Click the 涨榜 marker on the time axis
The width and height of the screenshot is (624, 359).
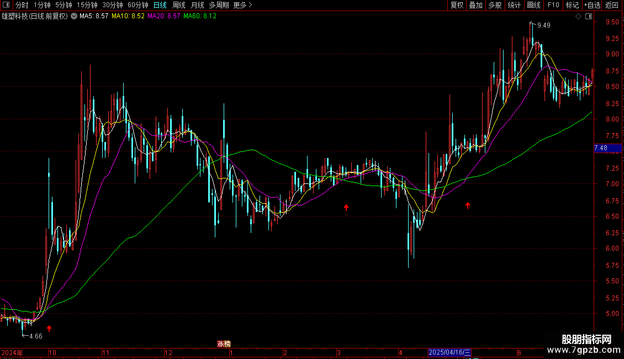[224, 344]
